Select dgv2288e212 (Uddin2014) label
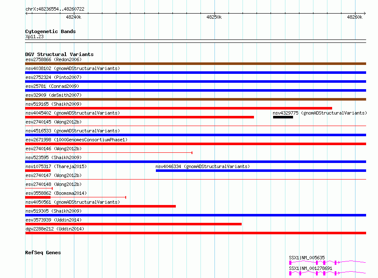Image resolution: width=378 pixels, height=278 pixels. coord(55,229)
